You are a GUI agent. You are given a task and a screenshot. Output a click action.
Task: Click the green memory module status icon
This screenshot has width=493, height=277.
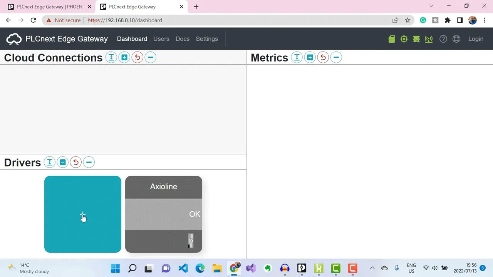tap(416, 39)
